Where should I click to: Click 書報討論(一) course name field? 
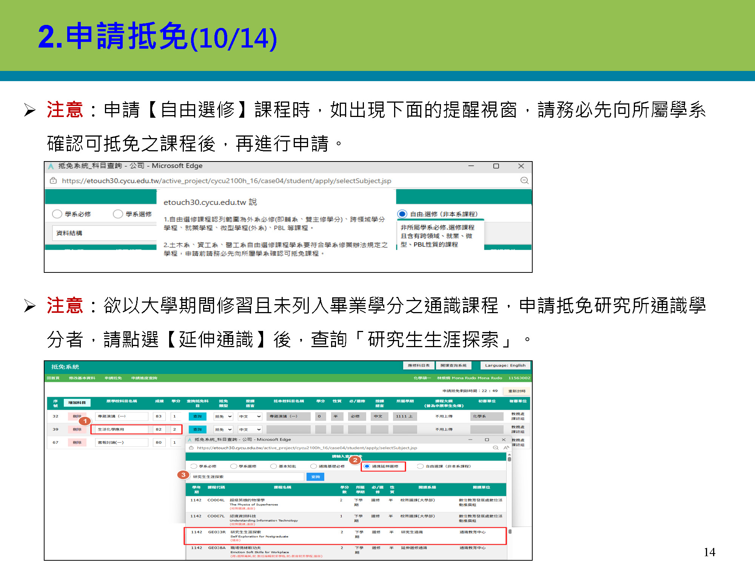122,443
